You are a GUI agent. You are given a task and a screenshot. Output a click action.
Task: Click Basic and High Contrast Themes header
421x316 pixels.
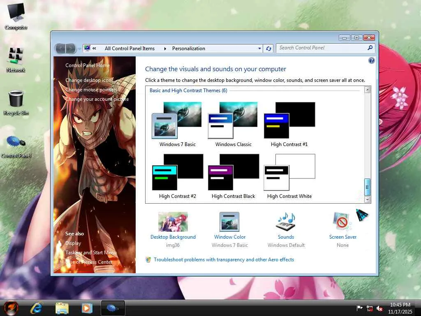point(188,91)
